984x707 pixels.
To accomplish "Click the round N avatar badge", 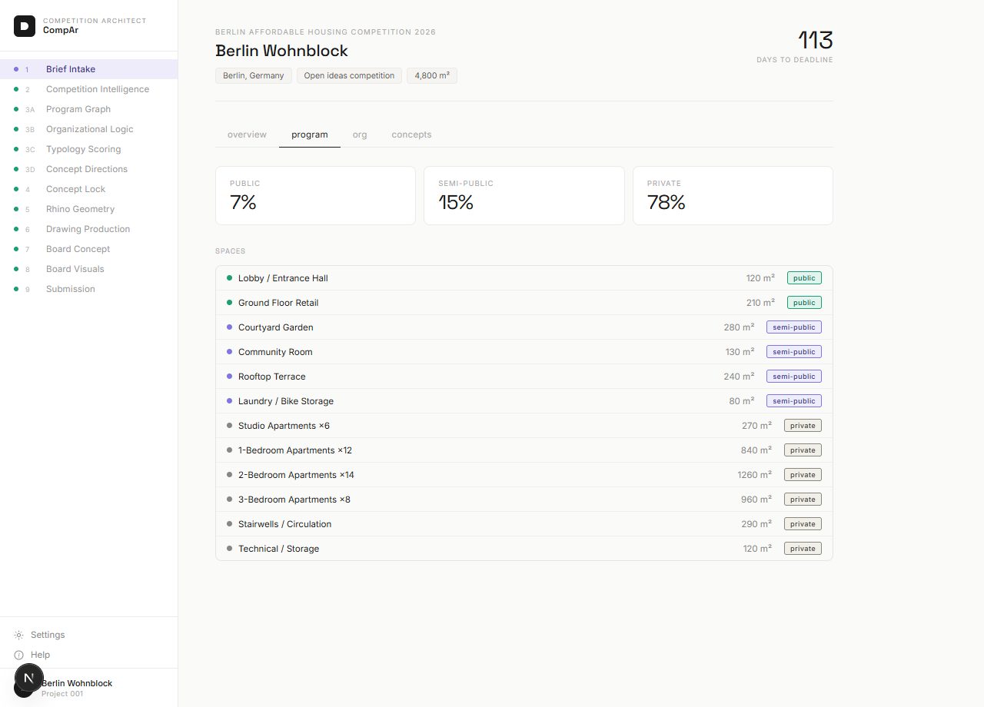I will click(x=29, y=678).
